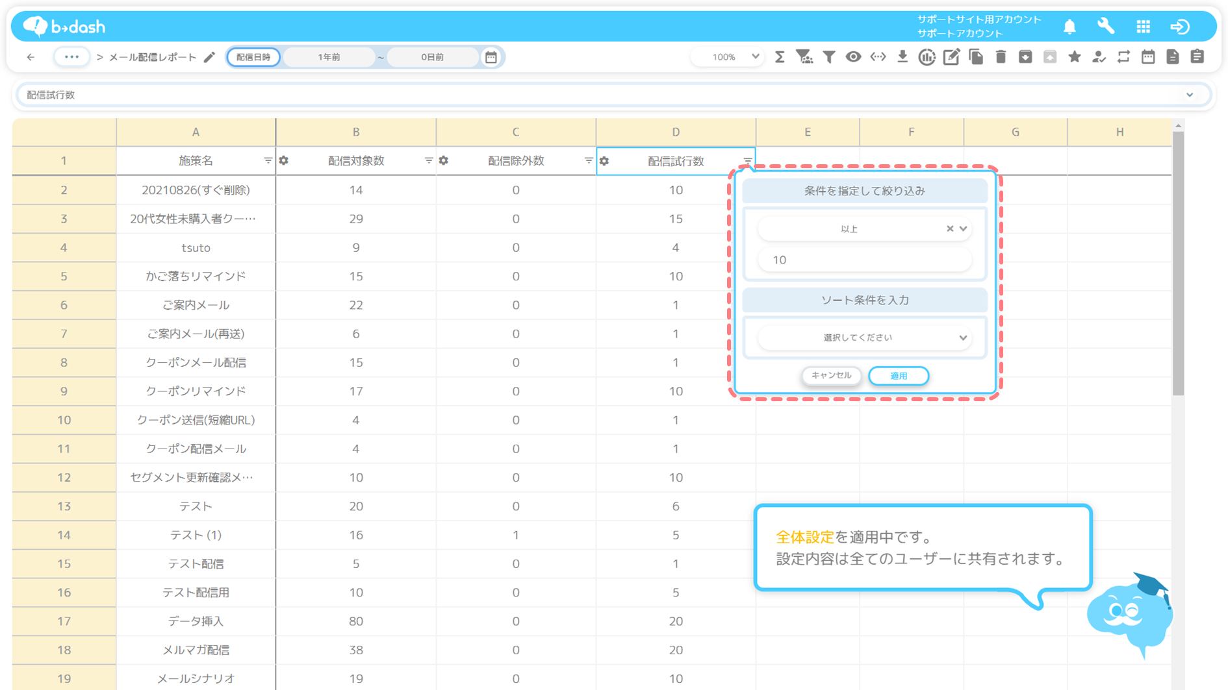The height and width of the screenshot is (690, 1228).
Task: Open the 施策名 column filter menu
Action: point(268,160)
